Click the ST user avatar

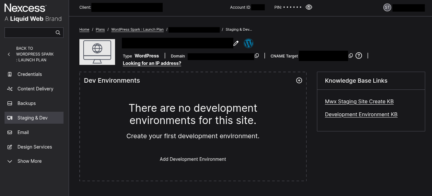387,7
